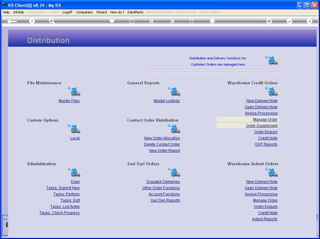Open the Master Files link

coord(69,100)
